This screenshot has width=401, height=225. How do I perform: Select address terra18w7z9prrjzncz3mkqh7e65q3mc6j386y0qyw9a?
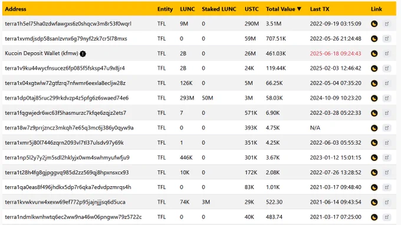[x=69, y=128]
